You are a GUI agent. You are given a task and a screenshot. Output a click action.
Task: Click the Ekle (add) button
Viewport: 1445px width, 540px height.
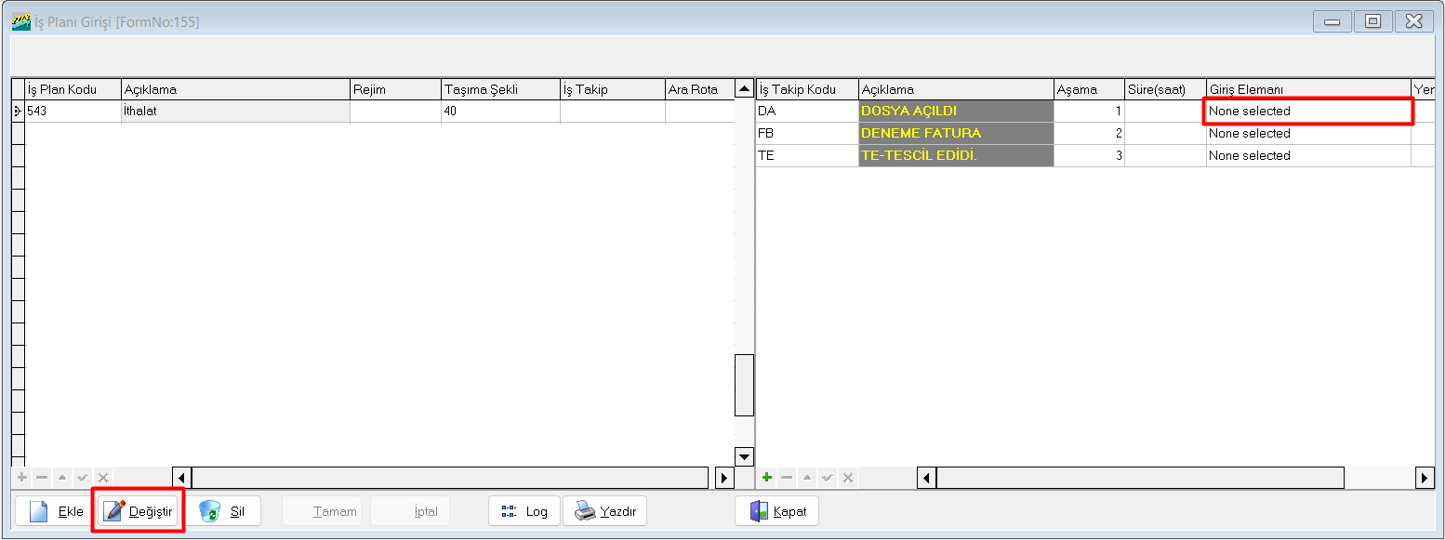point(55,511)
